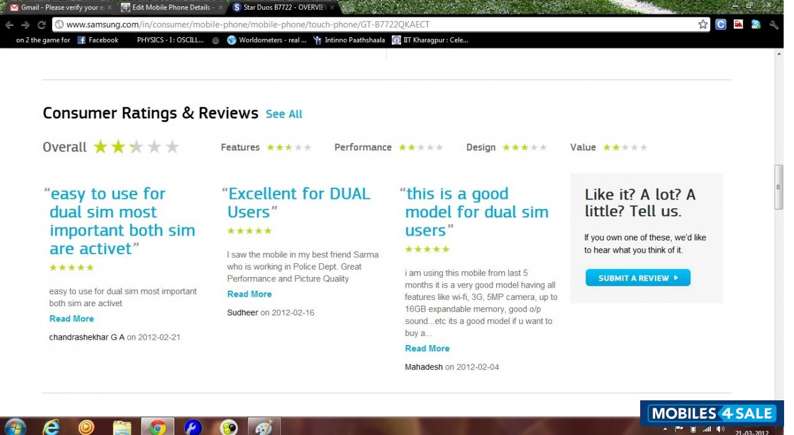Close the Star Duos B7722 tab
794x435 pixels.
click(x=332, y=7)
